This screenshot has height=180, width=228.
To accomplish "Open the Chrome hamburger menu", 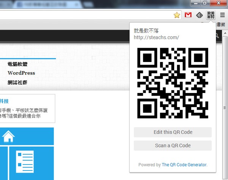I will tap(222, 15).
